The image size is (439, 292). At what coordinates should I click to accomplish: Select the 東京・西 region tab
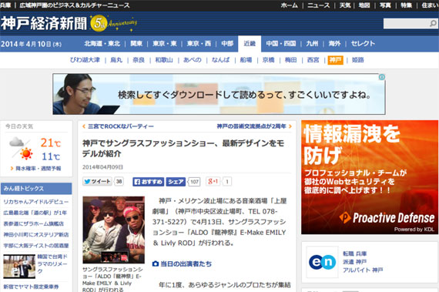(199, 44)
